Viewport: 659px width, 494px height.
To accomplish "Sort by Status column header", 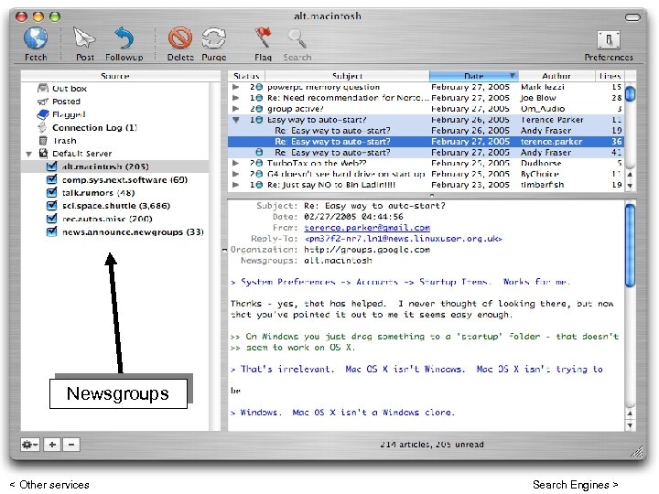I will coord(246,76).
